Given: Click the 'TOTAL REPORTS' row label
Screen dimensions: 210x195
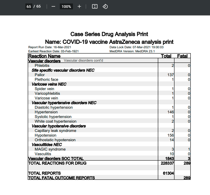Looking at the screenshot, I should [44, 173].
